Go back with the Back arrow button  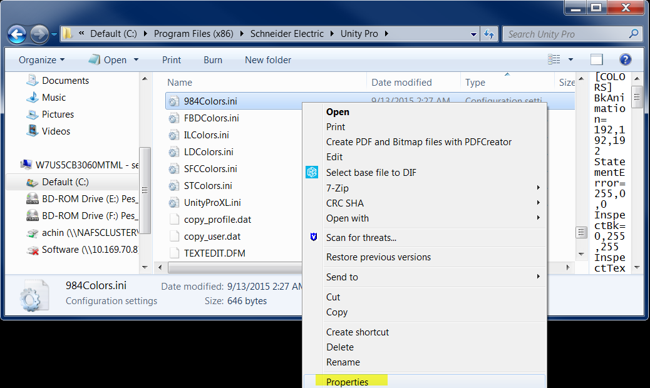(x=17, y=34)
